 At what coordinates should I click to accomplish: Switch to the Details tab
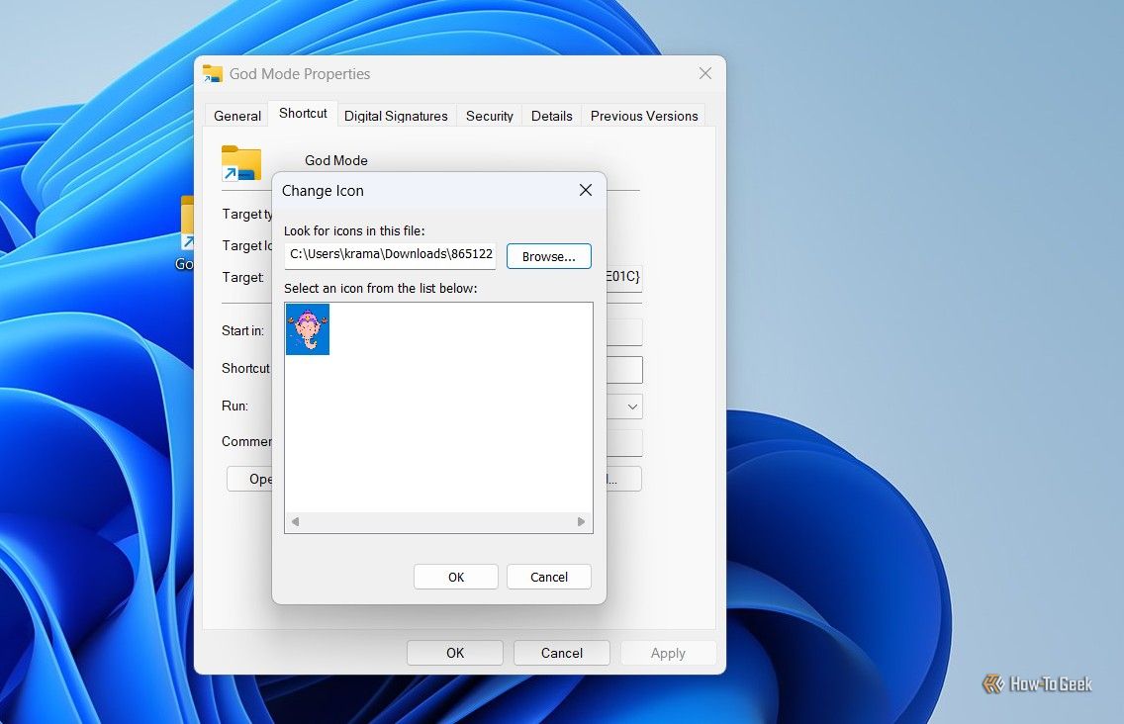point(551,116)
